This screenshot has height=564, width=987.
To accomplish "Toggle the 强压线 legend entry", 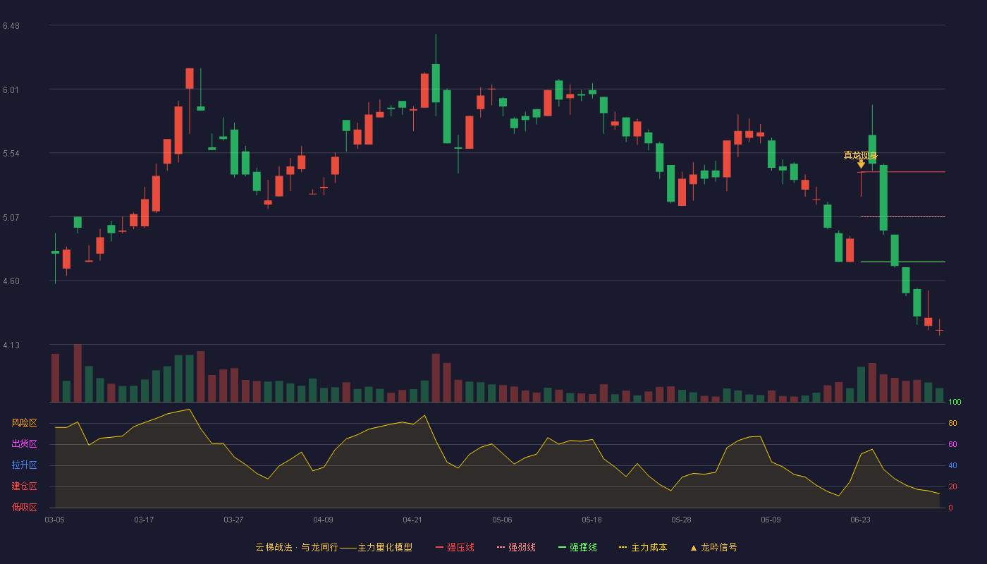I will click(x=455, y=547).
